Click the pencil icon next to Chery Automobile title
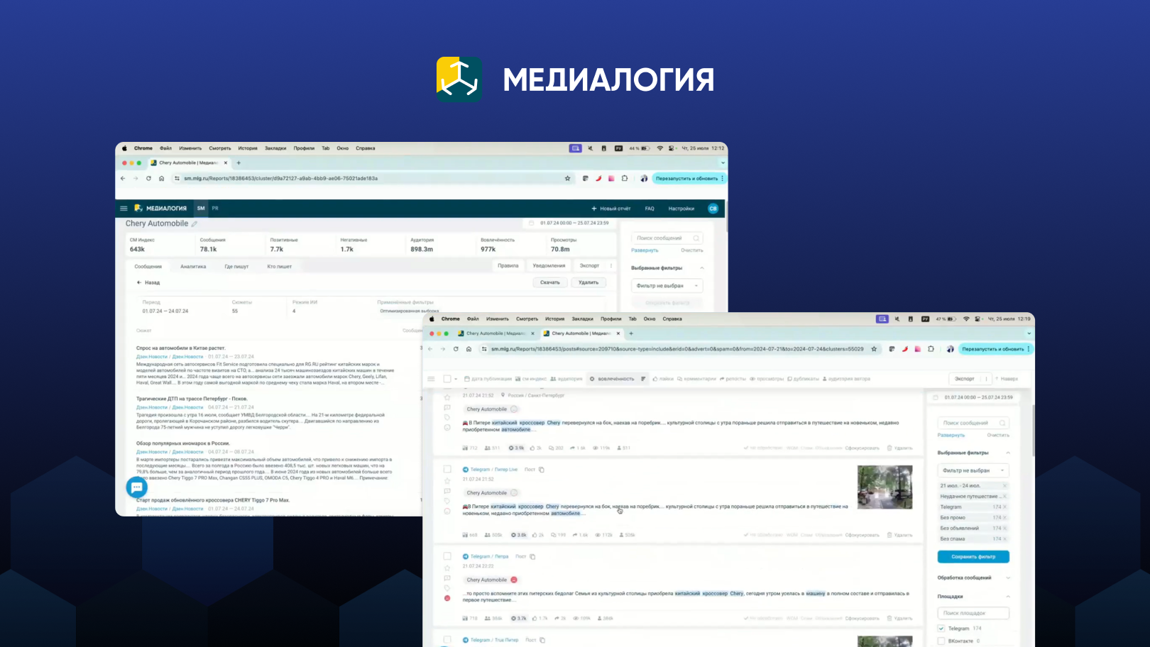1150x647 pixels. (195, 224)
